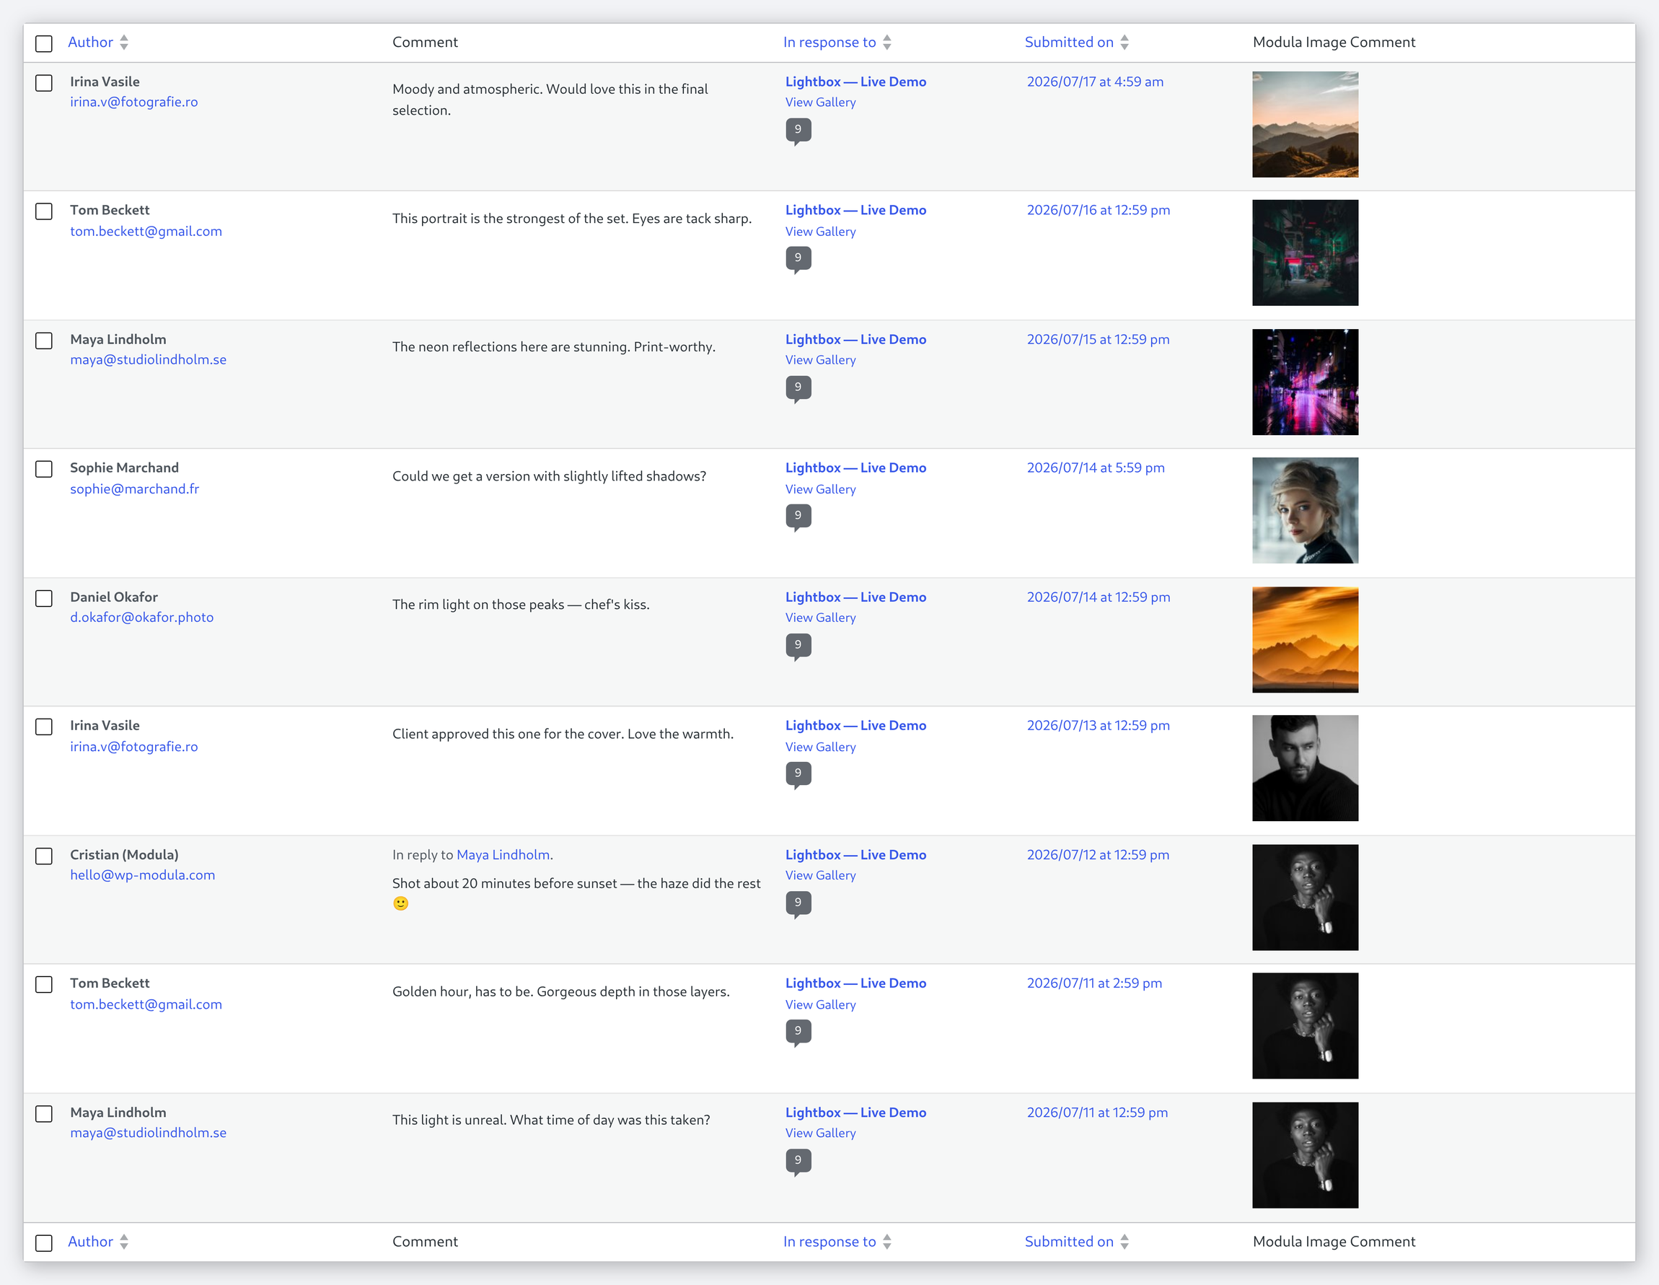Open tom.beckett@gmail.com in the 07/16 row

pyautogui.click(x=146, y=231)
